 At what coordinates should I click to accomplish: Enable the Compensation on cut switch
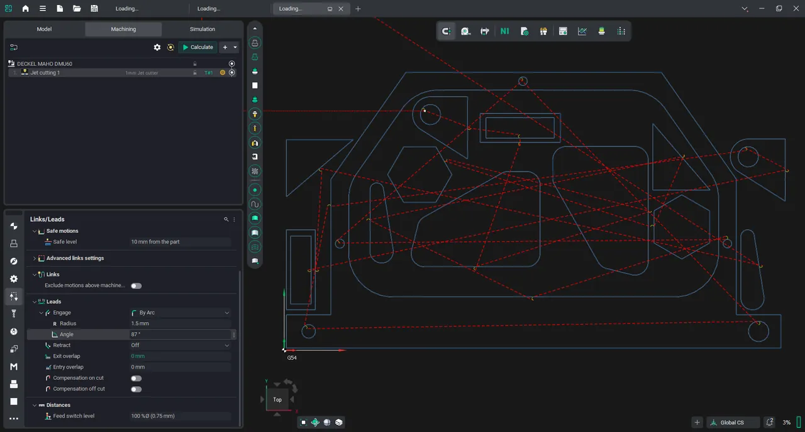point(136,378)
